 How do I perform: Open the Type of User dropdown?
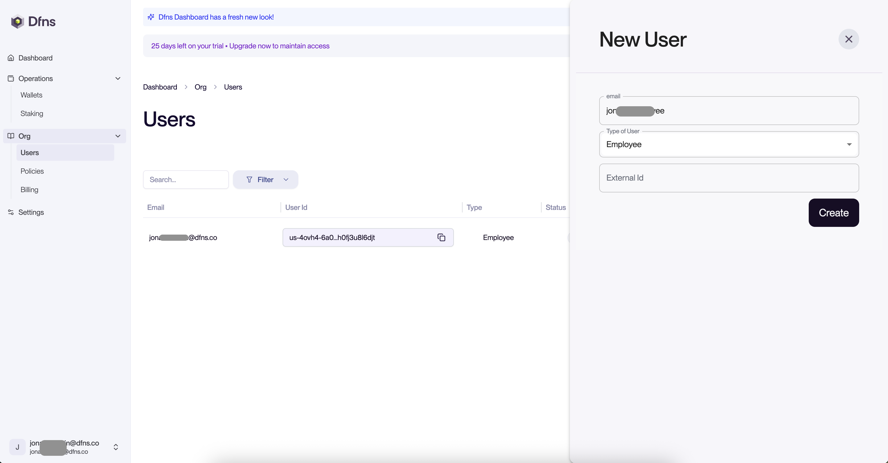[729, 144]
